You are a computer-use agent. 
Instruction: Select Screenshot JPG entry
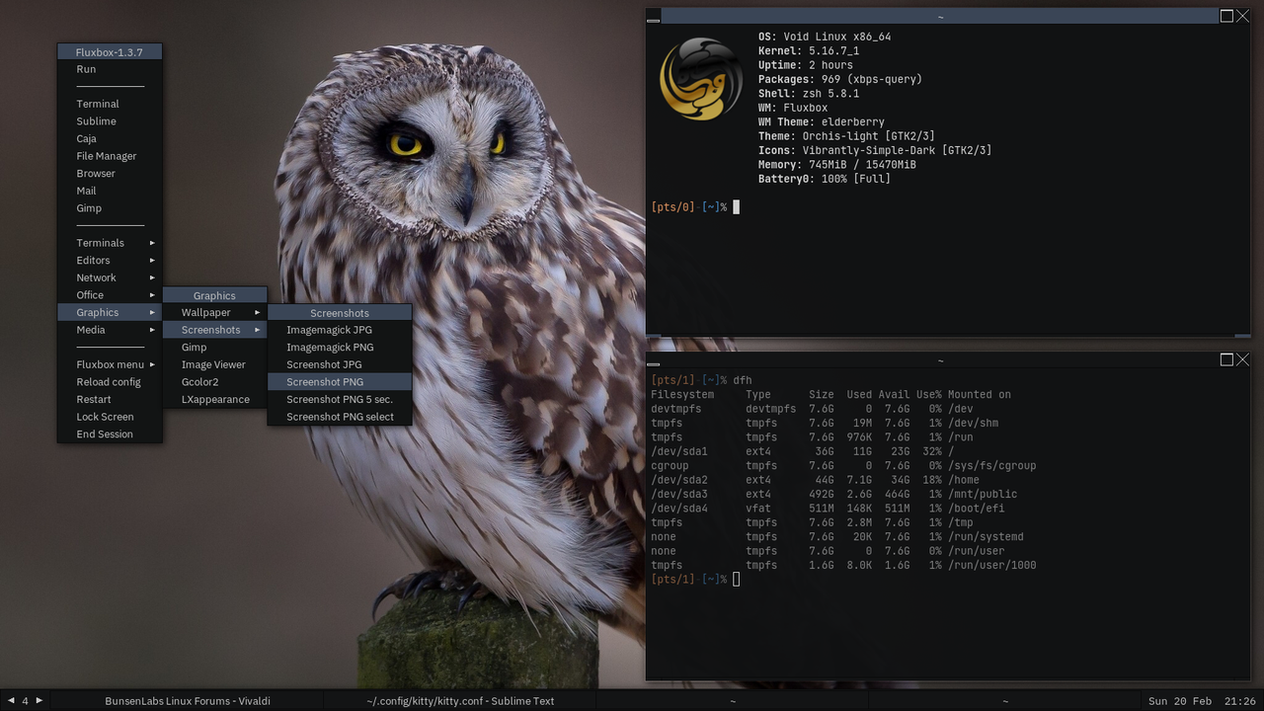tap(340, 364)
